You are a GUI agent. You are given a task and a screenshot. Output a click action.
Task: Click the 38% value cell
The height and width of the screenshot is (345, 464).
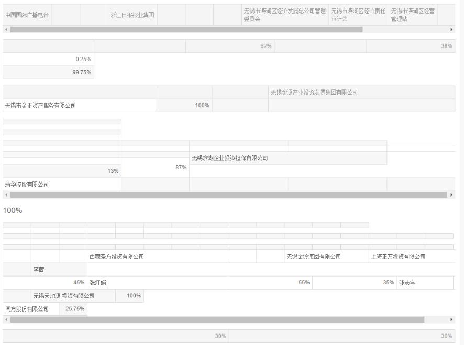pos(411,46)
